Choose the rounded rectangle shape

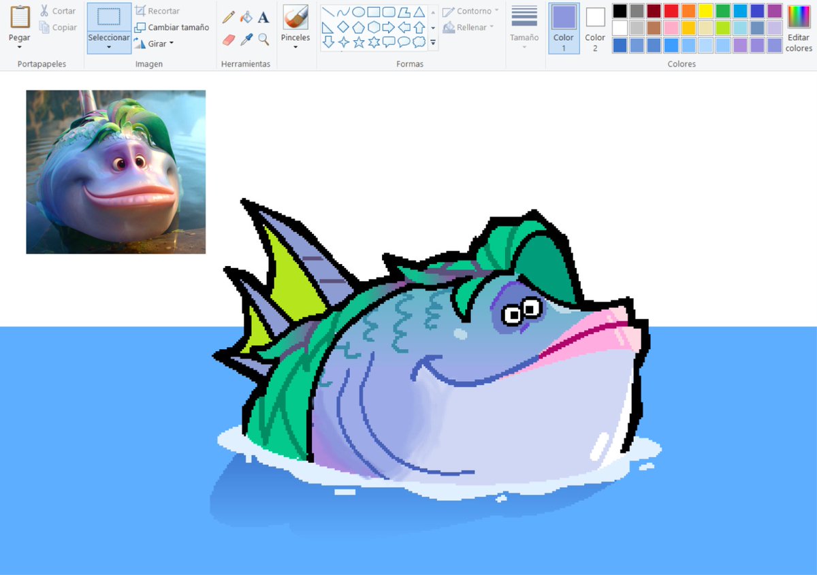coord(389,12)
